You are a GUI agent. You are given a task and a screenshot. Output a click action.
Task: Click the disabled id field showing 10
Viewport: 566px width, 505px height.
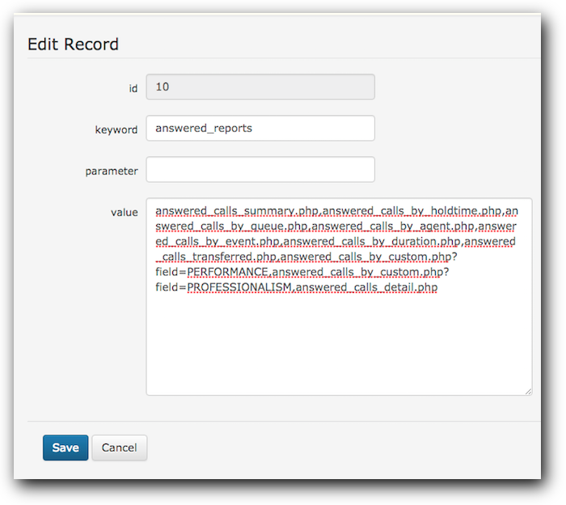[x=260, y=87]
